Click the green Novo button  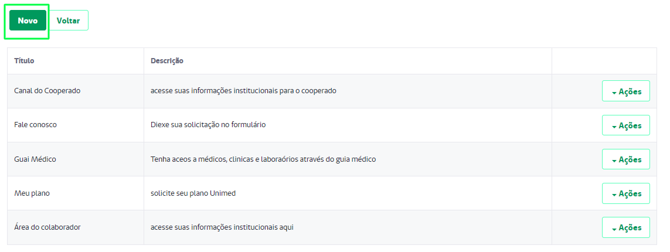coord(28,21)
